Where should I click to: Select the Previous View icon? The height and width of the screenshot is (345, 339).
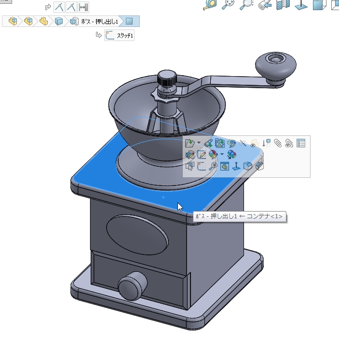click(264, 4)
